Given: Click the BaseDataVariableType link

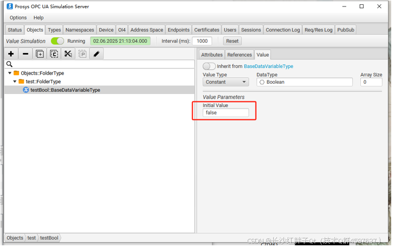Looking at the screenshot, I should click(x=268, y=66).
